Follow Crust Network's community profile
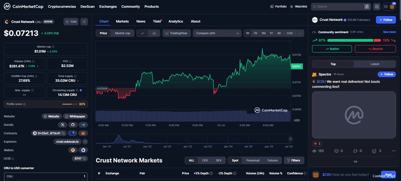The image size is (401, 181). click(386, 20)
